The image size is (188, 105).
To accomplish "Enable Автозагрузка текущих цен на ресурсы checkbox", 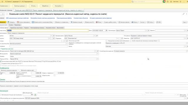I will coord(1,95).
